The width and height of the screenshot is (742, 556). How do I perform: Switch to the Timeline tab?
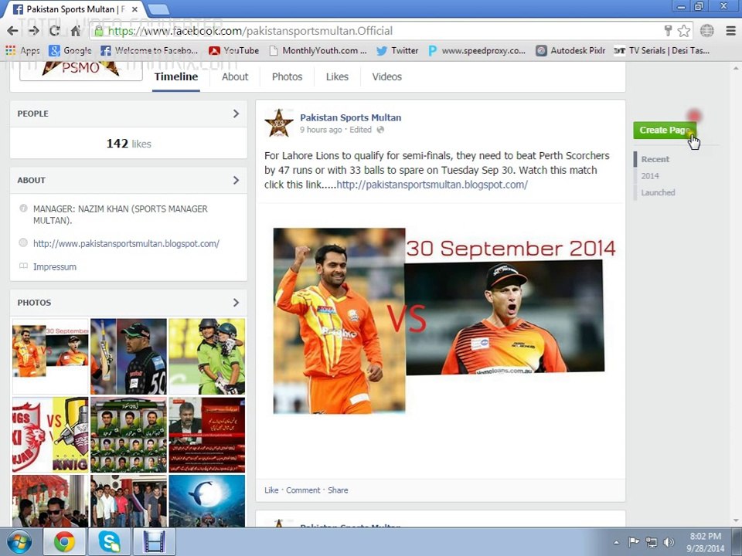[176, 76]
